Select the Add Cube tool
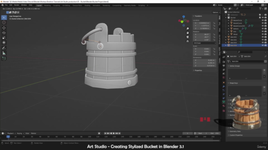 [4, 59]
